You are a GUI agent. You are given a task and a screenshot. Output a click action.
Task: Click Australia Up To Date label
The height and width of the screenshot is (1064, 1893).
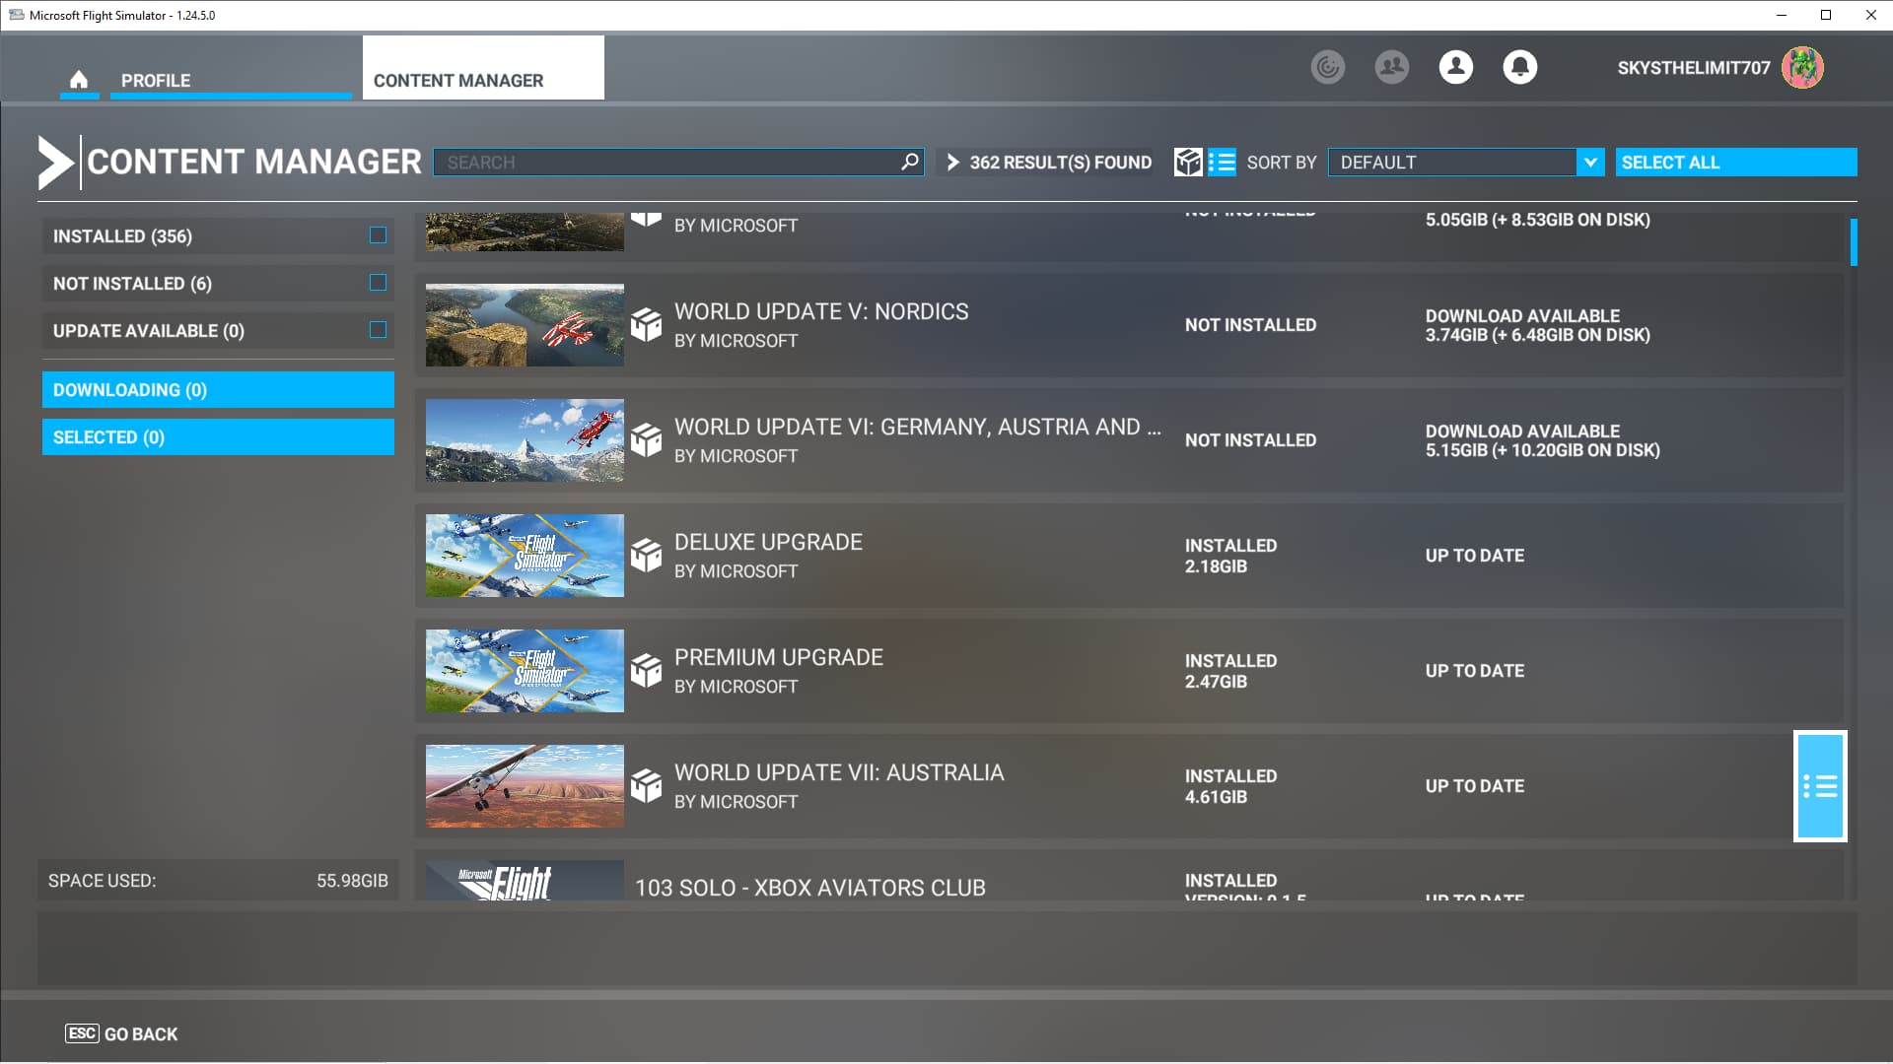[1475, 786]
